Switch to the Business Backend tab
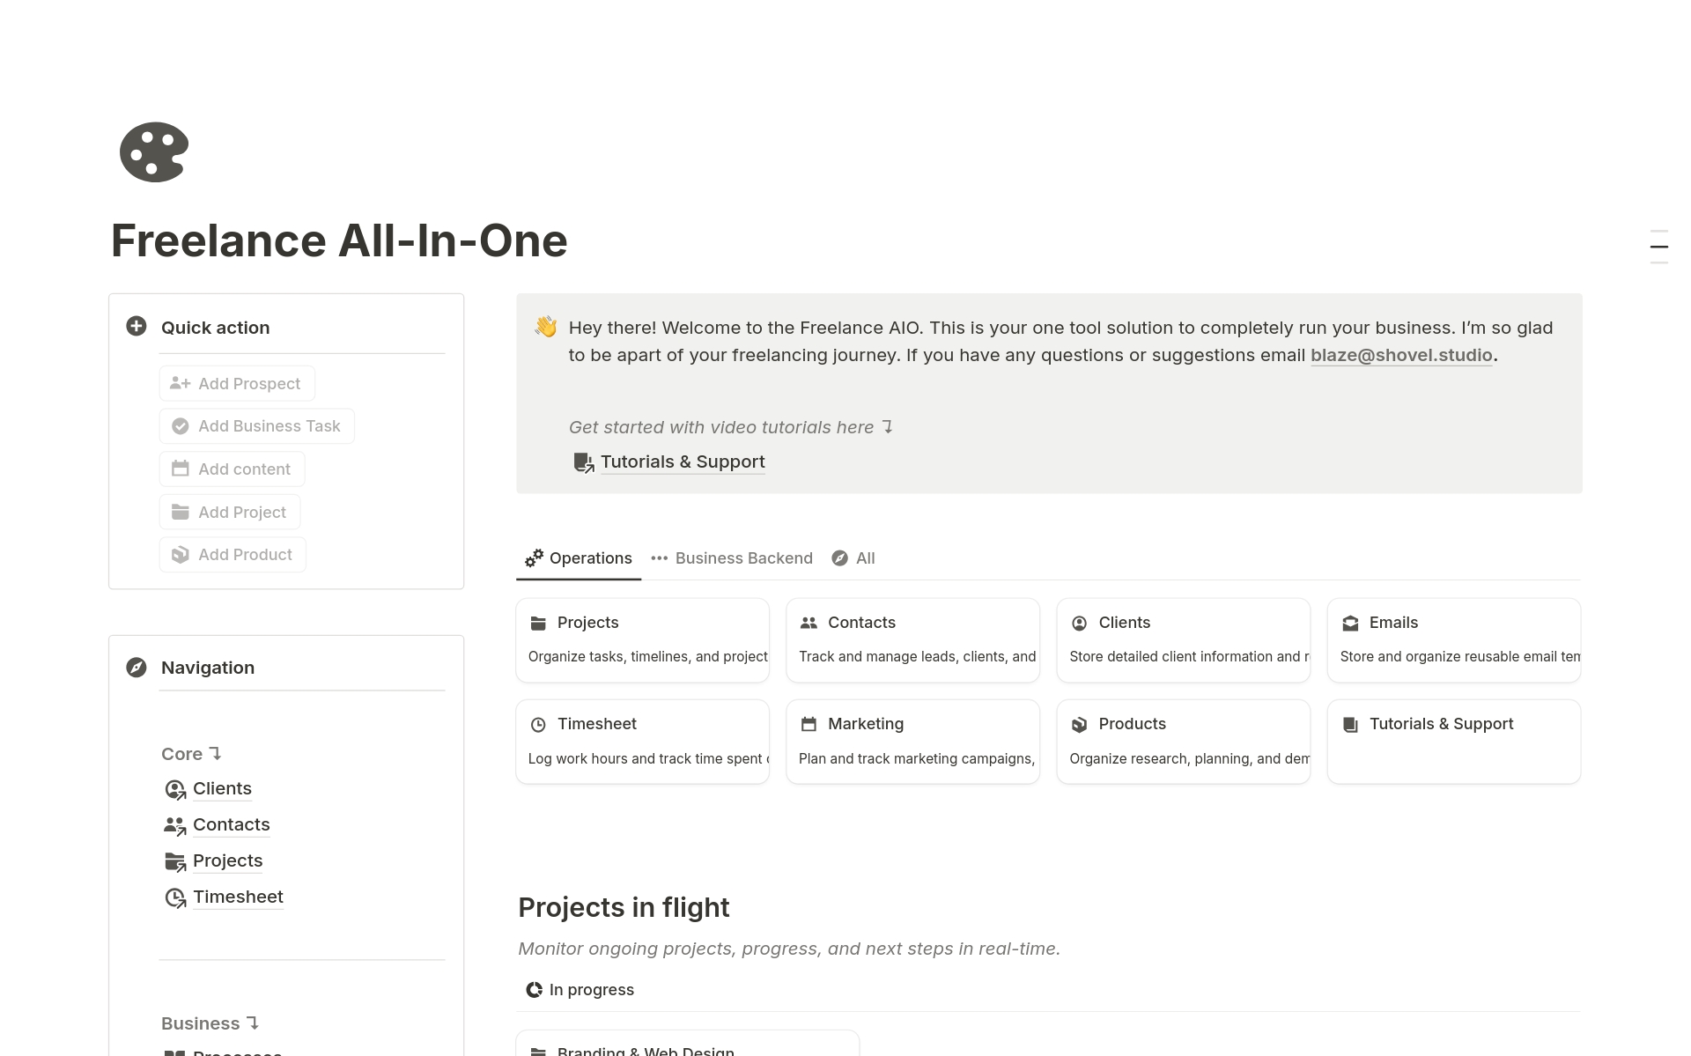1691x1056 pixels. click(x=732, y=558)
